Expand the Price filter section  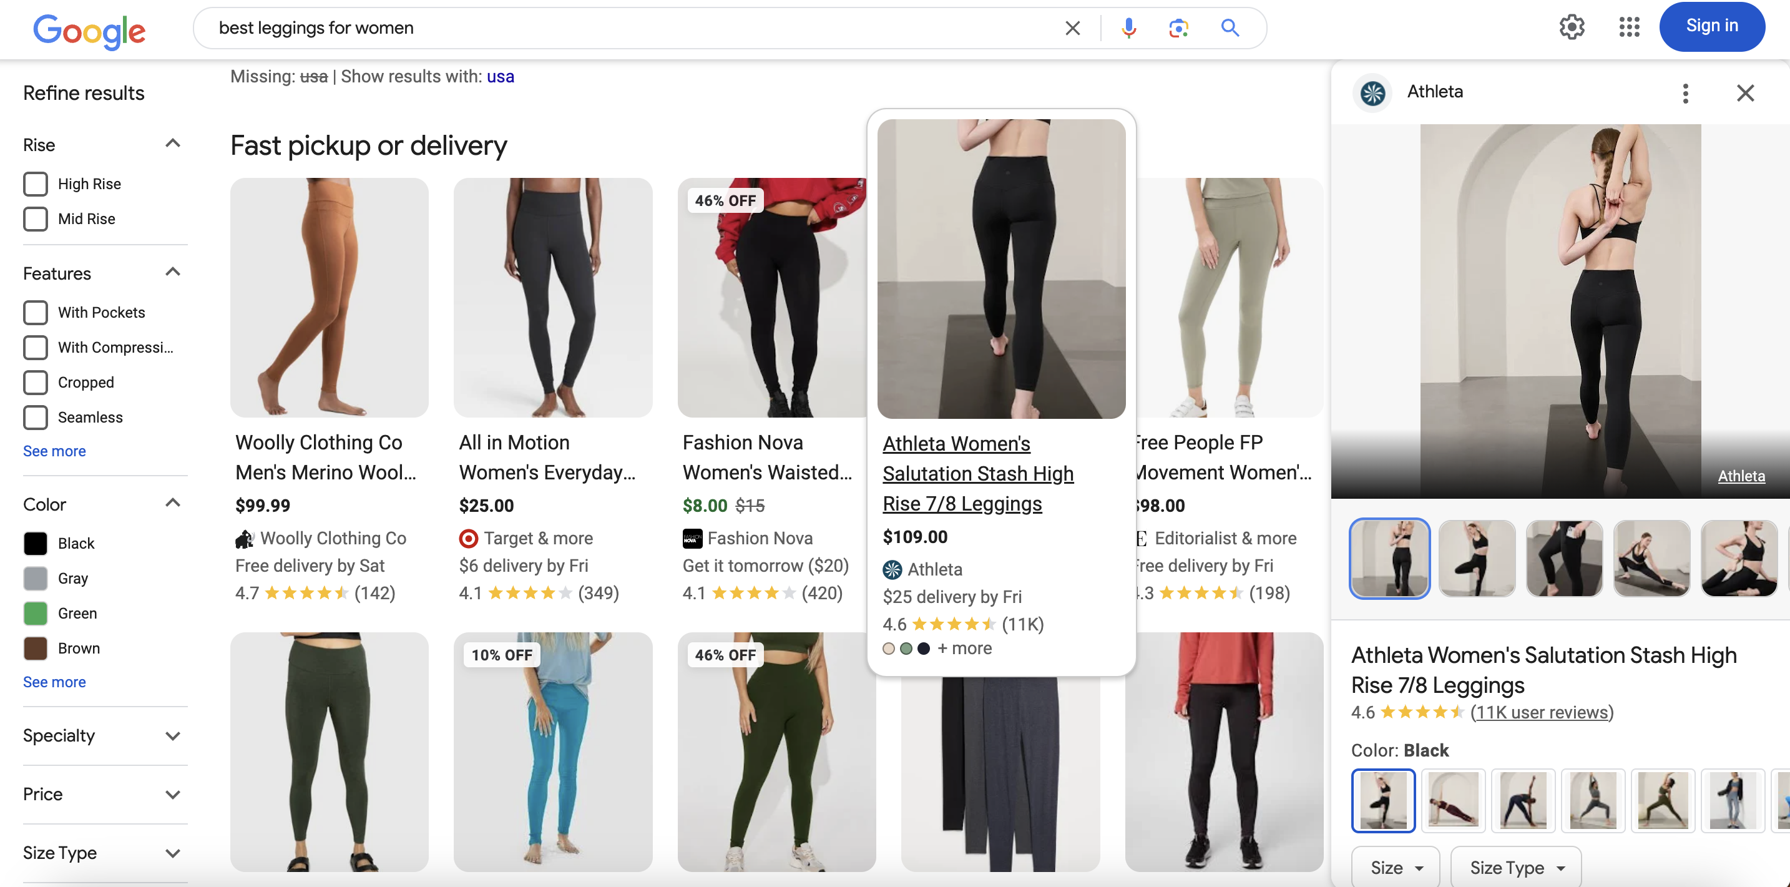click(173, 795)
